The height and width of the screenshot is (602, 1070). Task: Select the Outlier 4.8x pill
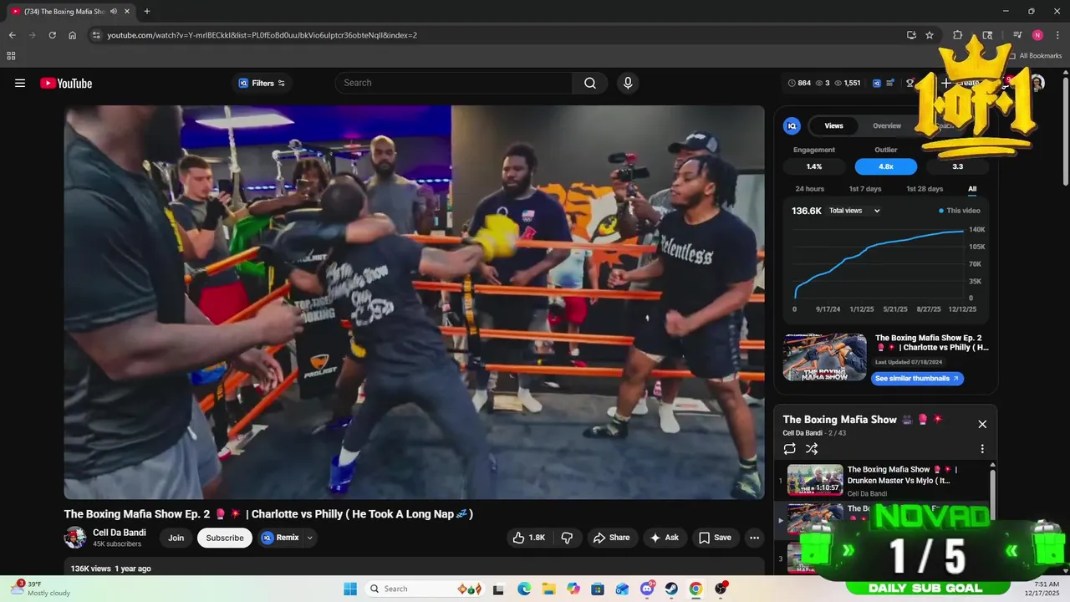(886, 166)
